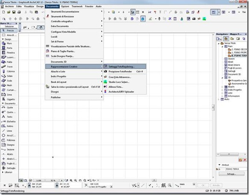Choose Proiezione FotoRender menu entry

(125, 72)
